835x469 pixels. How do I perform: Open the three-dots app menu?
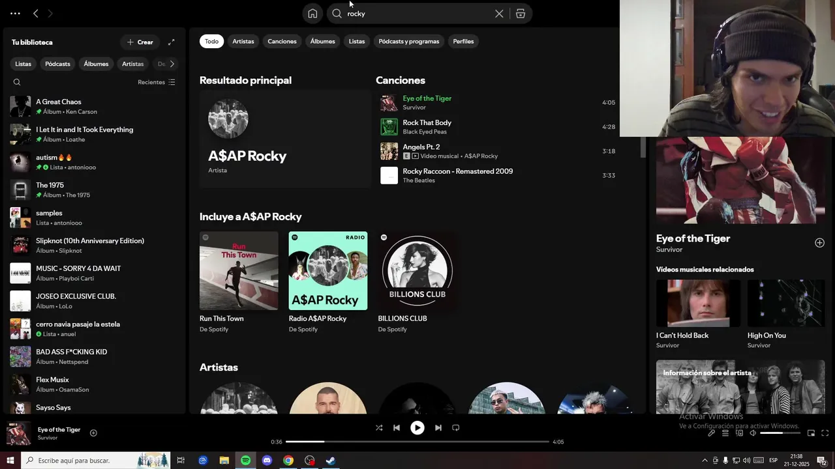click(x=15, y=13)
